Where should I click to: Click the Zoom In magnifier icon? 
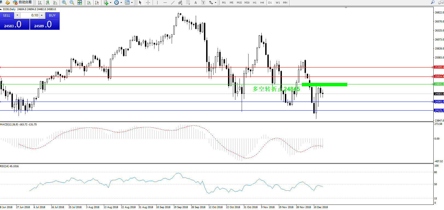click(x=64, y=2)
